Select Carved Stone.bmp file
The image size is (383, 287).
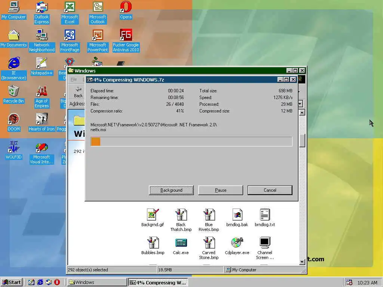[209, 248]
